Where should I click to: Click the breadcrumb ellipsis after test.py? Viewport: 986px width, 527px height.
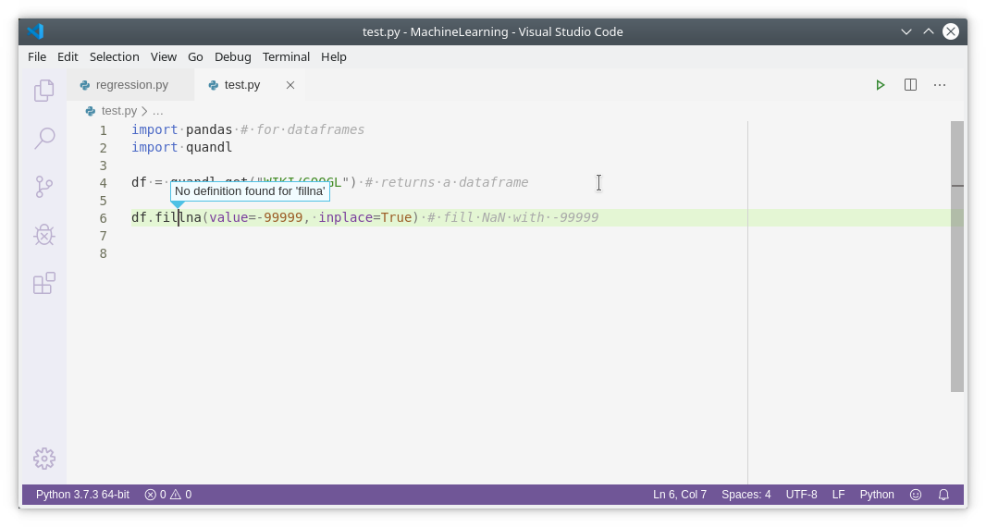click(x=158, y=111)
